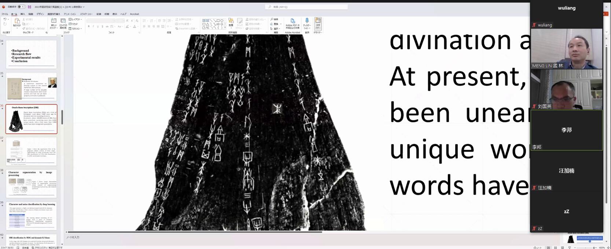
Task: Click the Normal view icon in status bar
Action: coord(548,247)
